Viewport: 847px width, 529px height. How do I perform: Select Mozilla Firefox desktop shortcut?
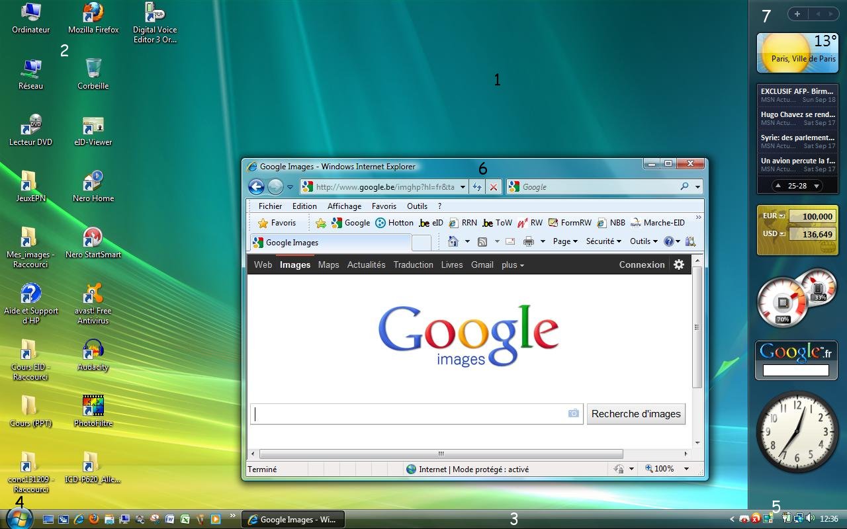tap(93, 18)
